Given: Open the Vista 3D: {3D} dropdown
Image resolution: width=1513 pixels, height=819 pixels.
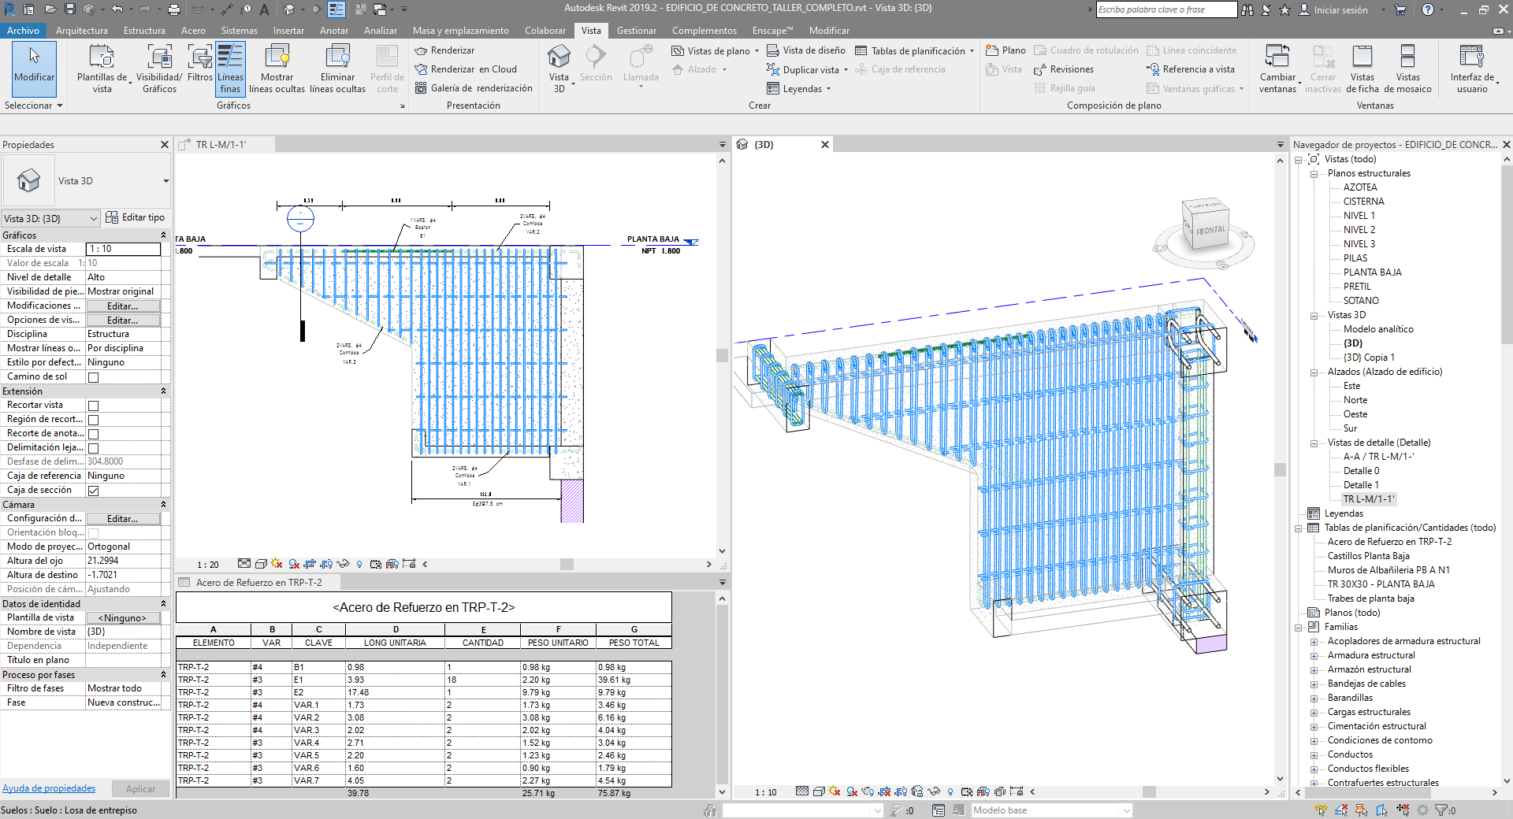Looking at the screenshot, I should tap(50, 219).
